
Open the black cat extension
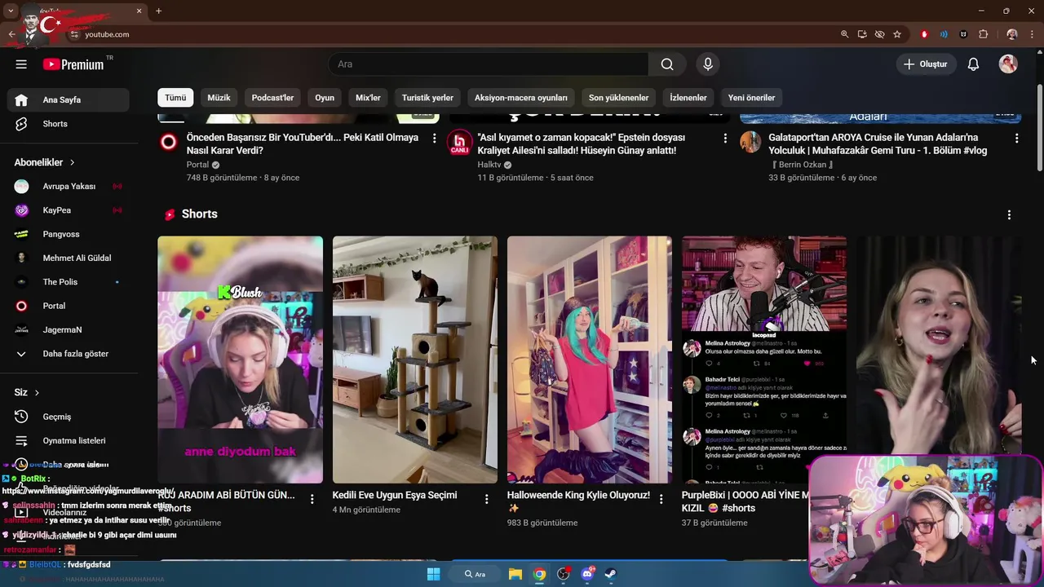(963, 34)
